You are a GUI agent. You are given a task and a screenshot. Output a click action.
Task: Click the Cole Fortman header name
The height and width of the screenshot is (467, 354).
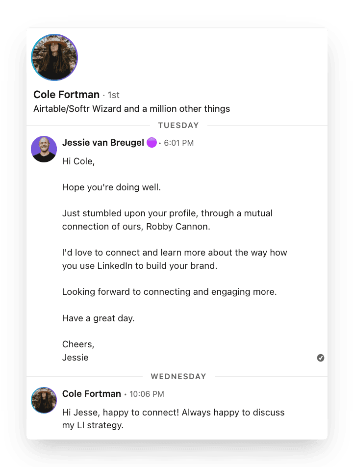66,94
